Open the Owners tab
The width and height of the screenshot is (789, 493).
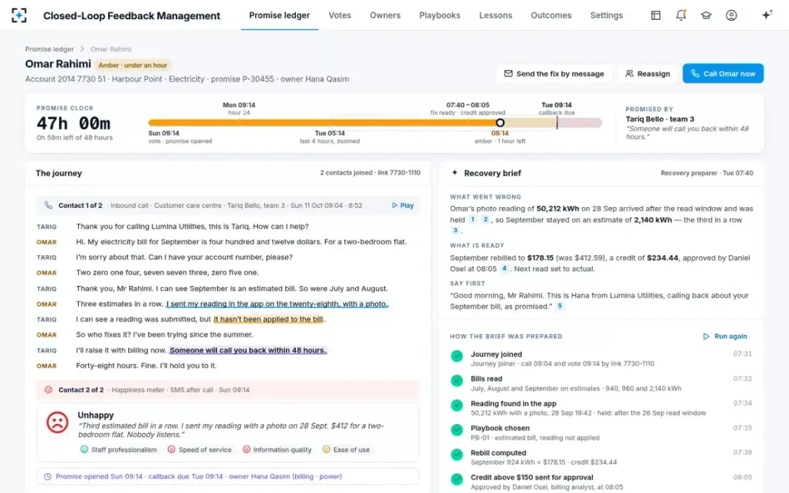point(385,15)
